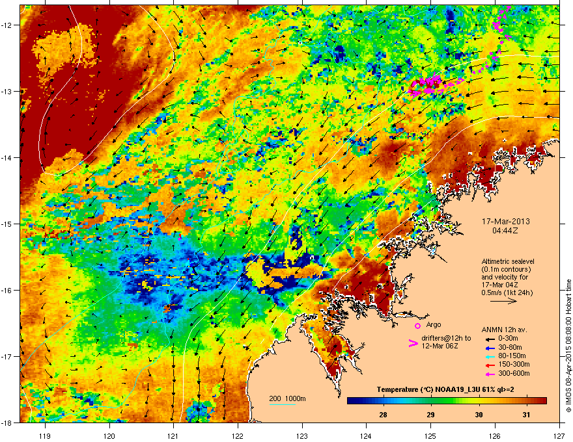Click the magenta Argo circle marker in legend
This screenshot has width=573, height=442.
pyautogui.click(x=417, y=326)
